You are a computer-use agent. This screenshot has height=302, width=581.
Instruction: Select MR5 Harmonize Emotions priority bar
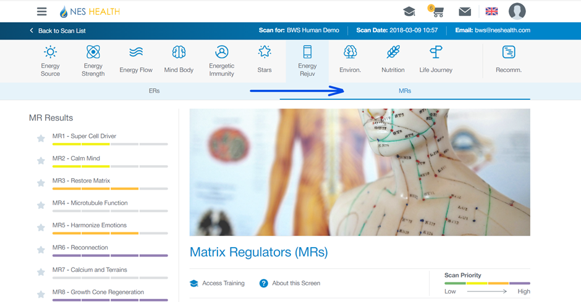(110, 233)
